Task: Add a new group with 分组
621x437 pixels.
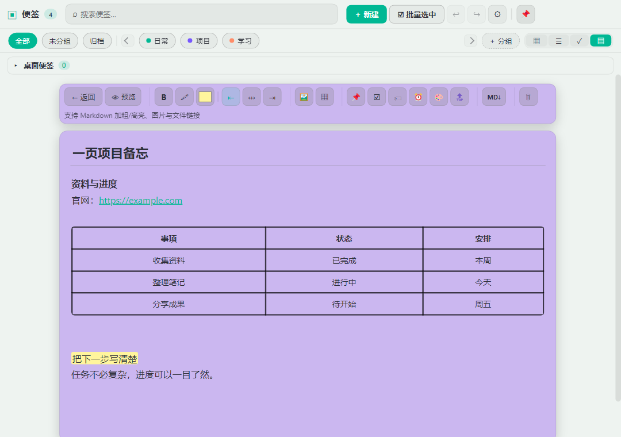Action: 501,41
